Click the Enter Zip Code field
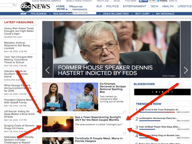Image resolution: width=192 pixels, height=144 pixels. (x=84, y=12)
